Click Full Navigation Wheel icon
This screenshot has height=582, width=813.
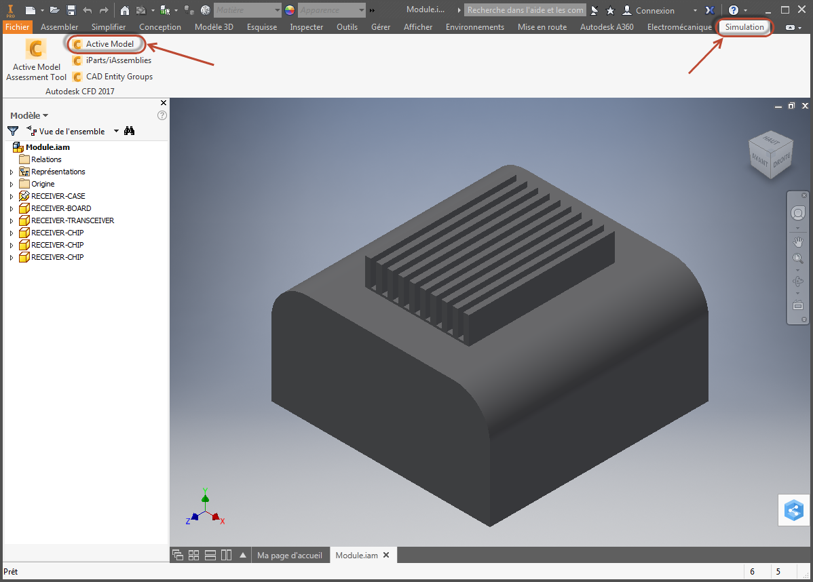tap(797, 213)
